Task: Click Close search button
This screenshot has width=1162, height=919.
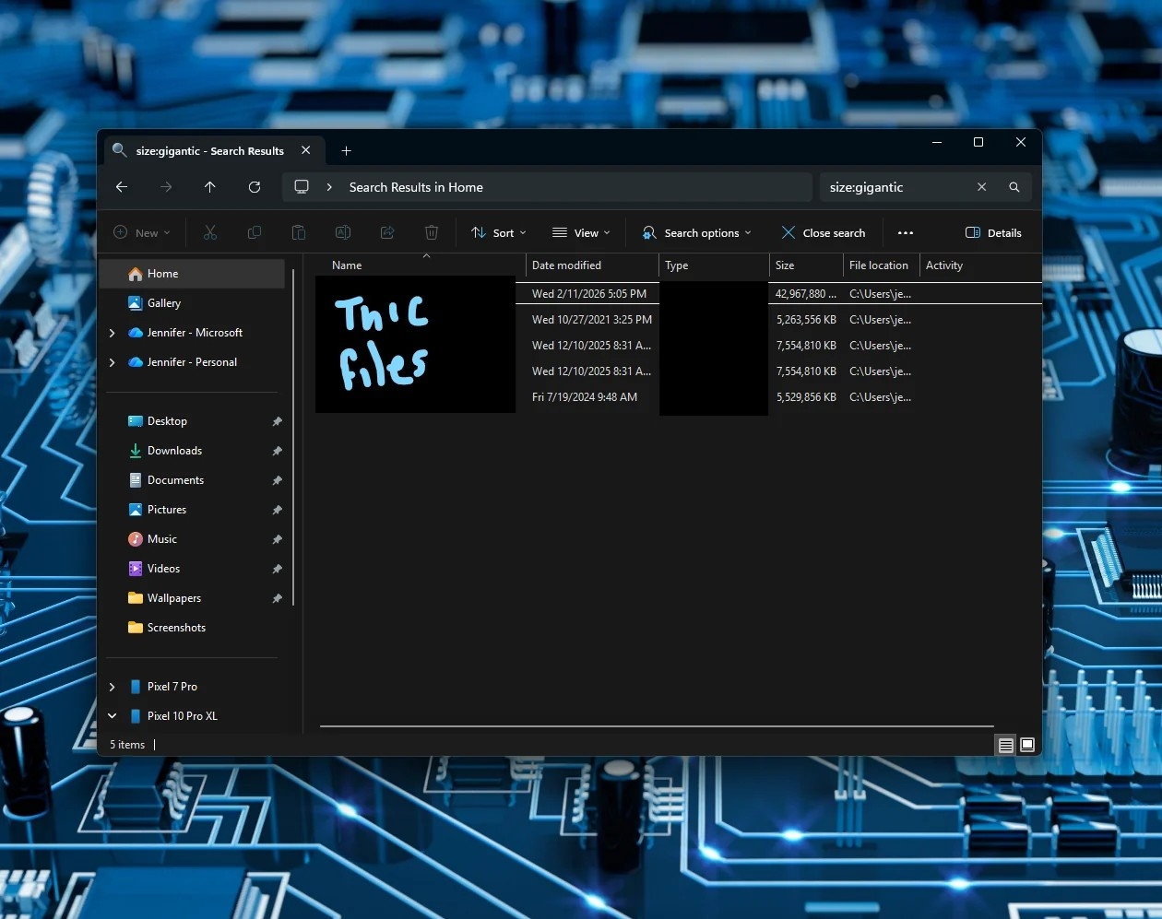Action: click(824, 233)
